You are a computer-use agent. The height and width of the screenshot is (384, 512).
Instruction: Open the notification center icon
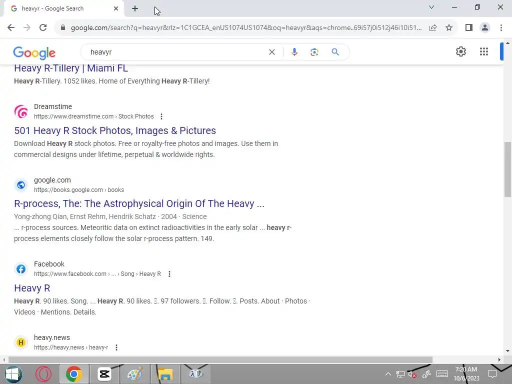tap(492, 374)
